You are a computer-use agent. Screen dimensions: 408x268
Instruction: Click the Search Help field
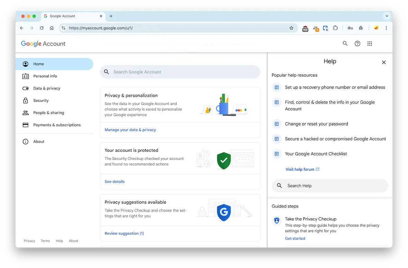point(330,185)
